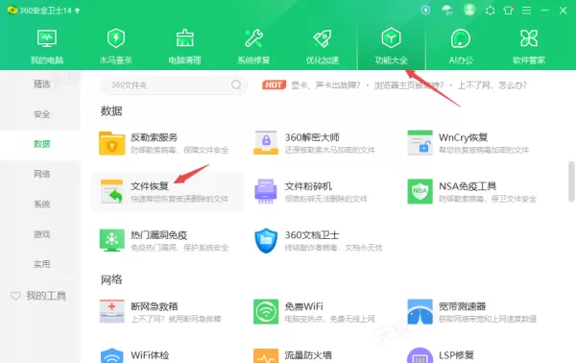Open hot link 显卡、声卡出故障?
The height and width of the screenshot is (363, 576).
(325, 85)
